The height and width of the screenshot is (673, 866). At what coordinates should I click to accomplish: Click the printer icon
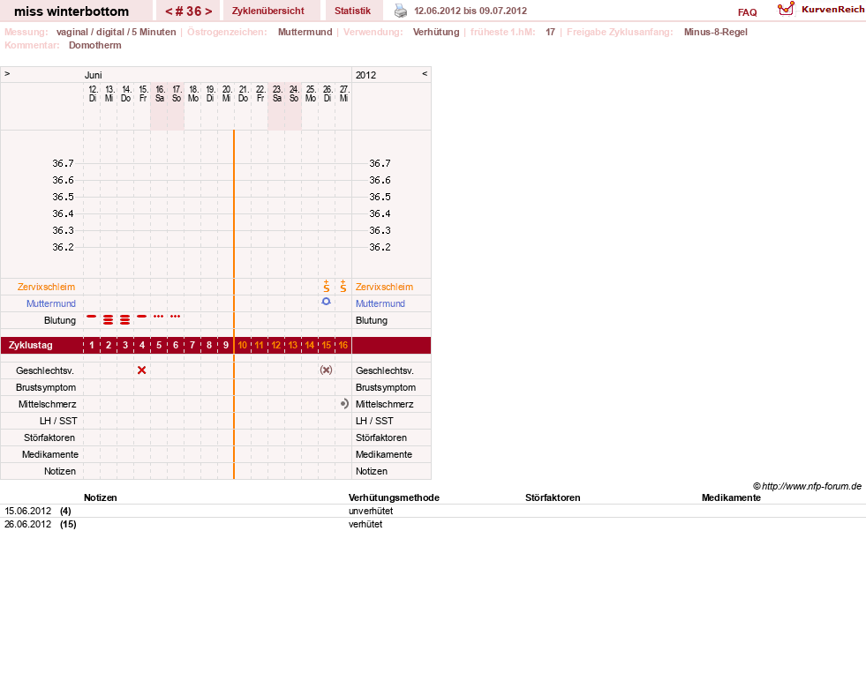click(x=401, y=11)
